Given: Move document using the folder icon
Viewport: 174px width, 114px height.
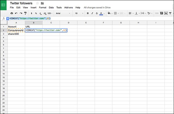Looking at the screenshot, I should tap(42, 3).
